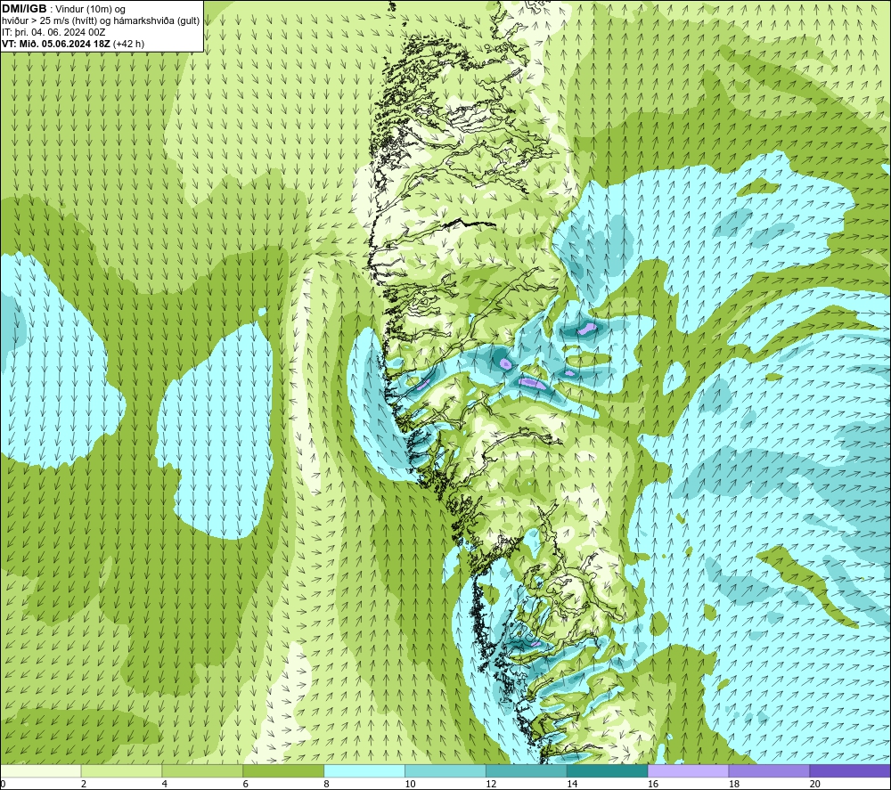Click the colorbar label '18'
891x790 pixels.
734,784
